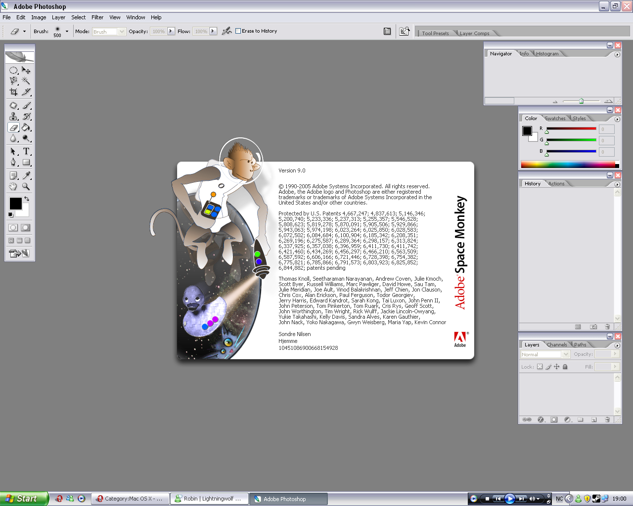
Task: Open Layers blend mode Normal dropdown
Action: (x=545, y=354)
